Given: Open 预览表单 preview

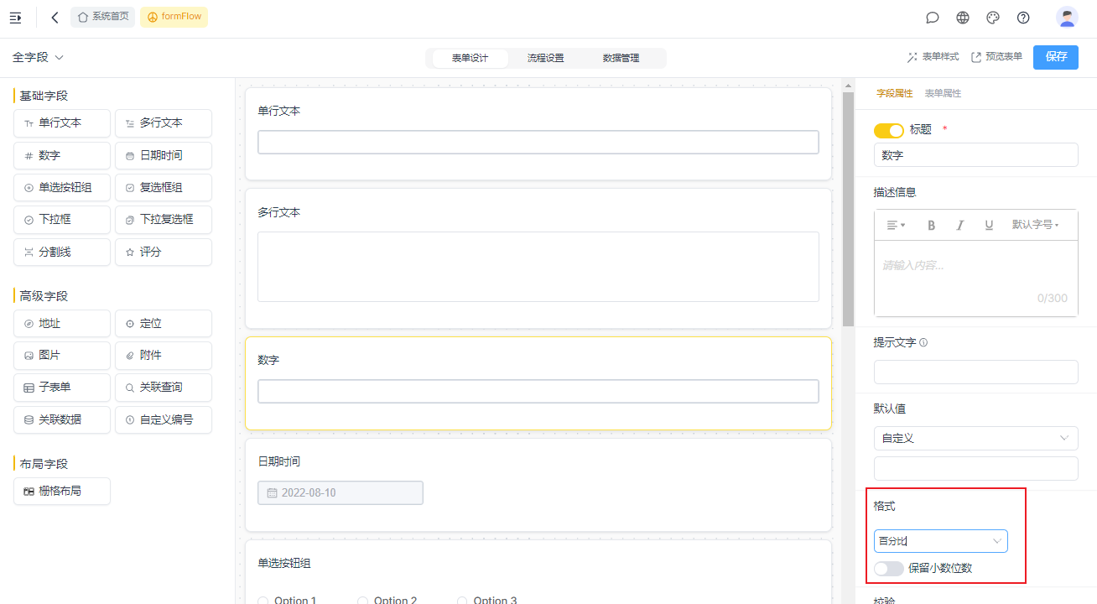Looking at the screenshot, I should click(996, 57).
